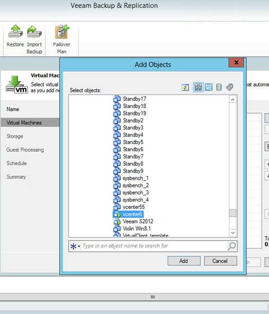Go to the Guest Processing wizard step
Viewport: 269px width, 314px height.
25,150
